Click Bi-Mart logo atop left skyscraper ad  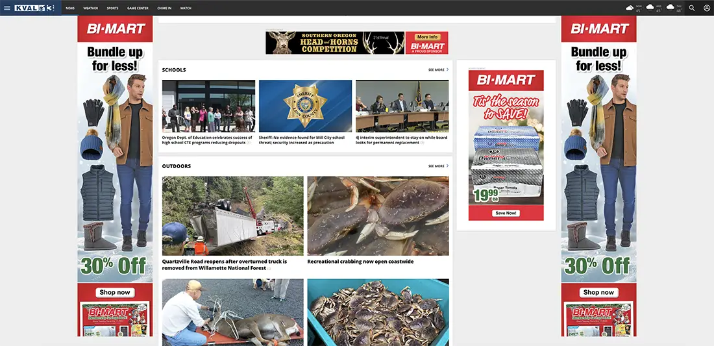click(115, 29)
